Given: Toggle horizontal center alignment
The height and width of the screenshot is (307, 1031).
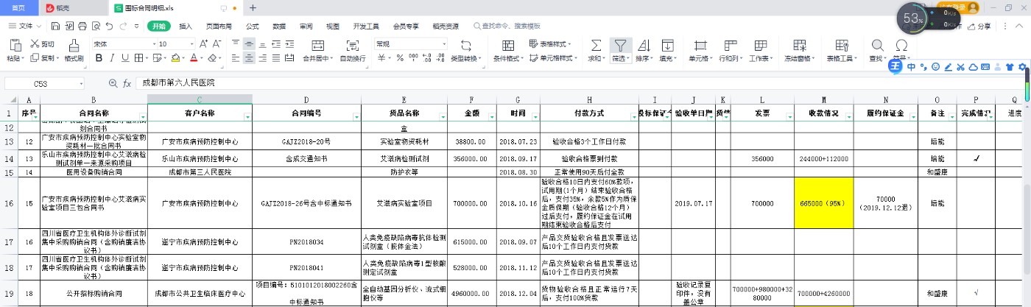Looking at the screenshot, I should click(250, 58).
